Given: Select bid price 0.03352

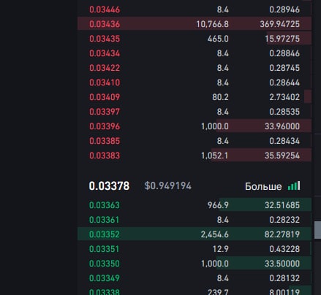Looking at the screenshot, I should click(x=105, y=234).
